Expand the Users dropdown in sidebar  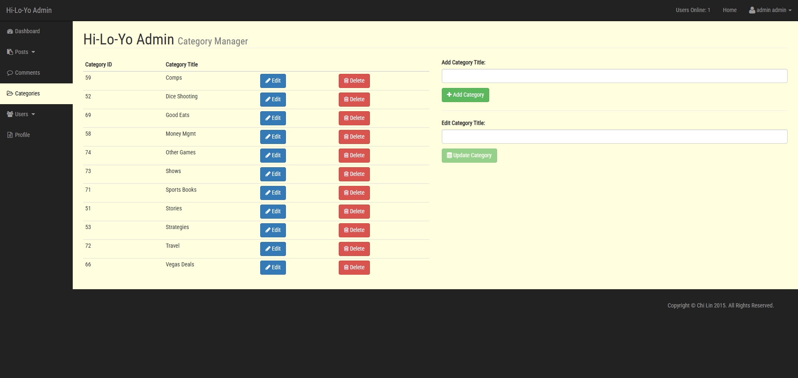pyautogui.click(x=21, y=115)
